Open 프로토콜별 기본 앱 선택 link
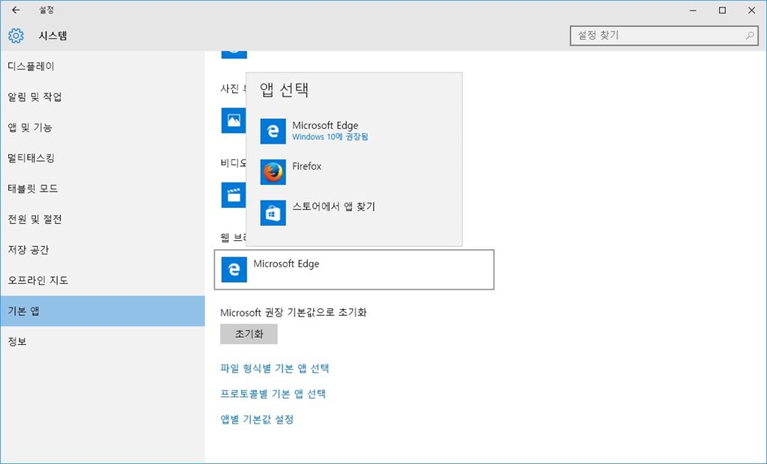Image resolution: width=767 pixels, height=464 pixels. [273, 394]
